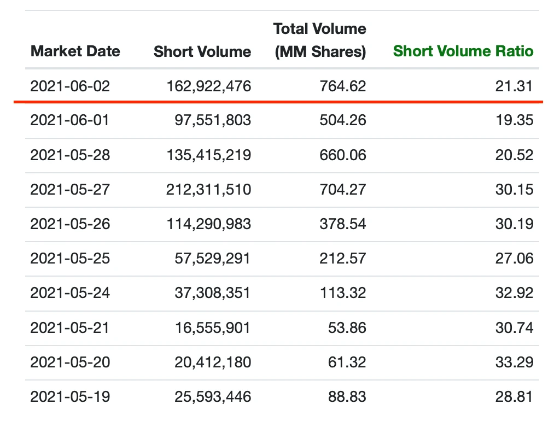Select the 2021-05-26 date cell

click(x=70, y=224)
